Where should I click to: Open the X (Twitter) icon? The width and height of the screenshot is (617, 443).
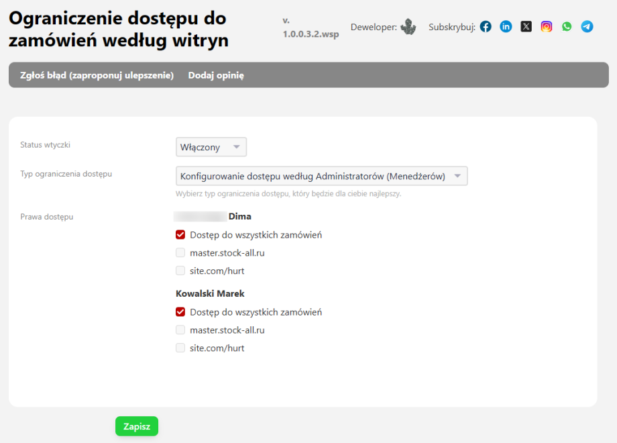tap(526, 27)
